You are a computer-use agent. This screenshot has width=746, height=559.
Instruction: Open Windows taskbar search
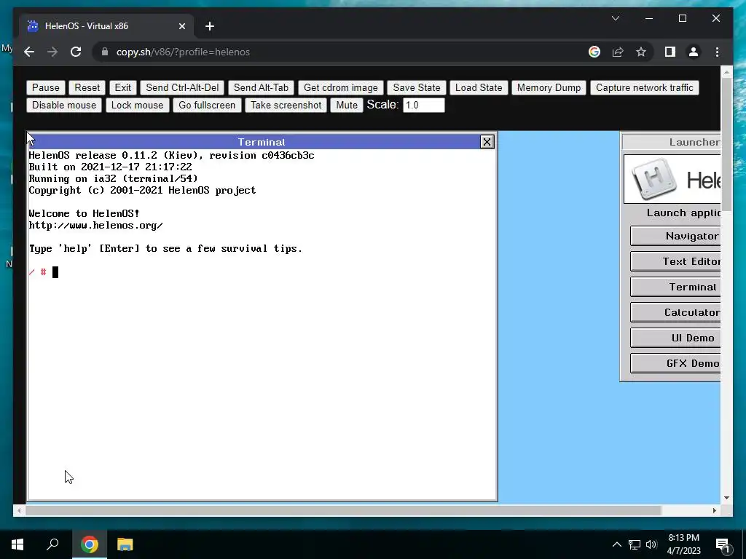click(x=52, y=544)
